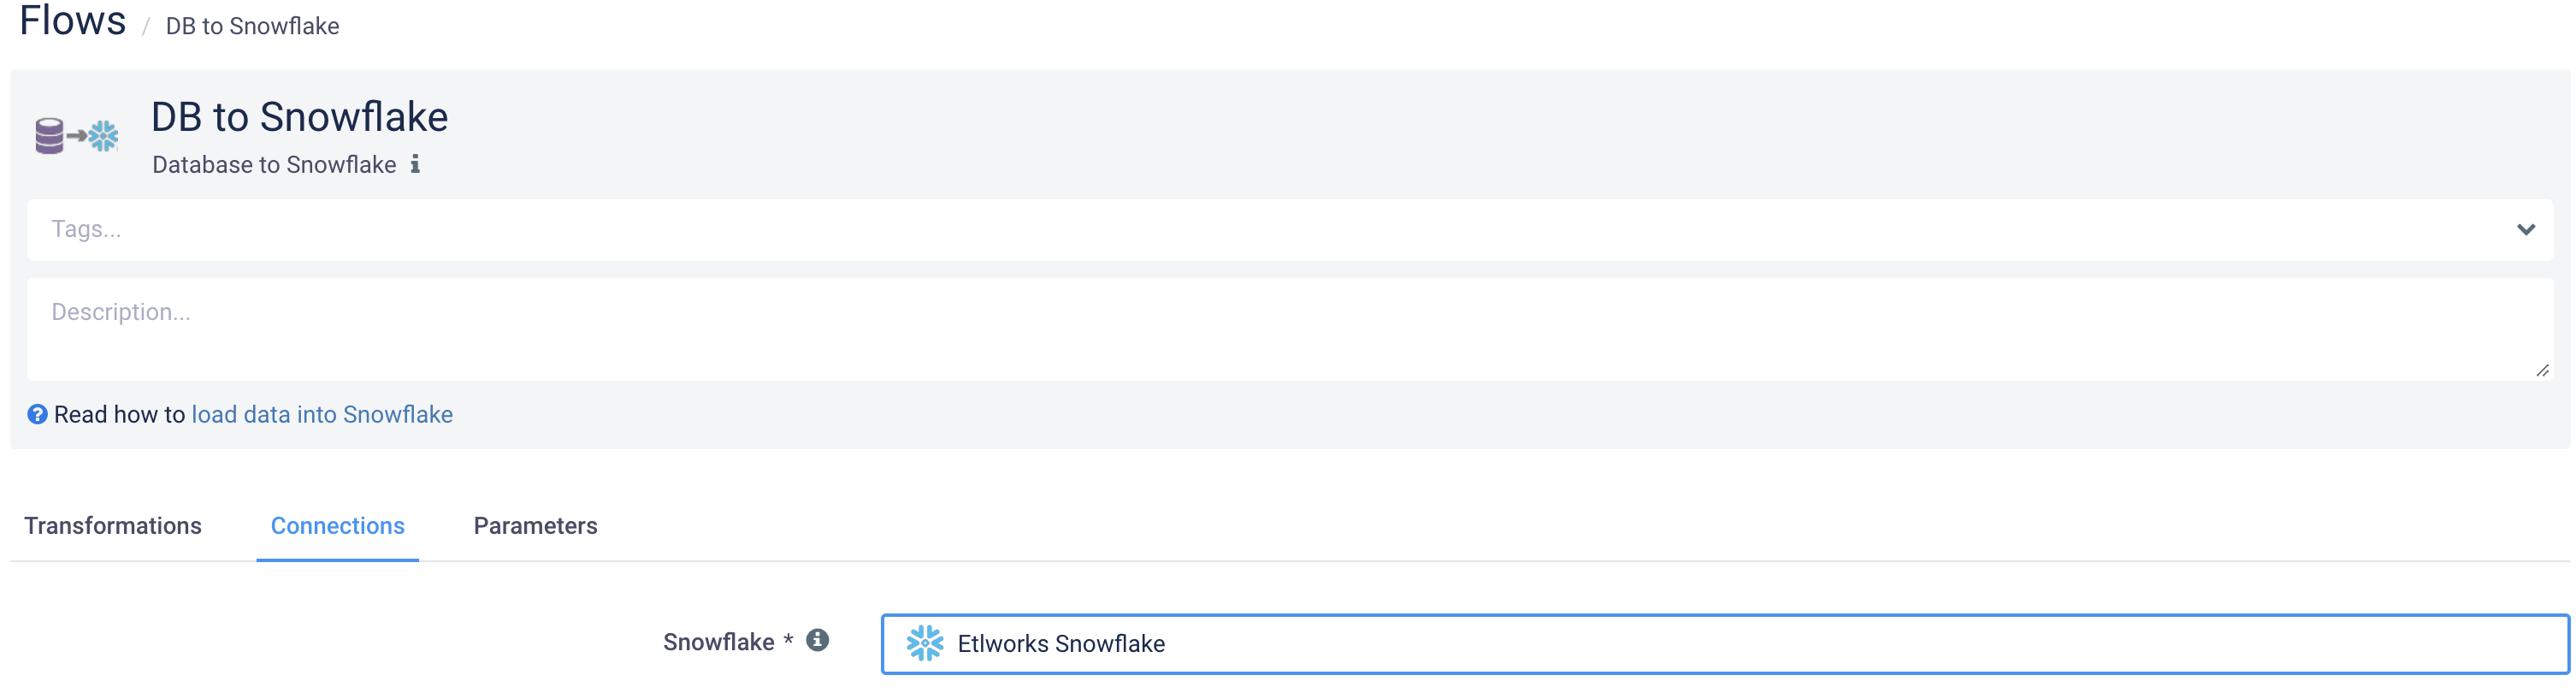Expand the Tags dropdown chevron
Viewport: 2576px width, 693px height.
point(2526,230)
